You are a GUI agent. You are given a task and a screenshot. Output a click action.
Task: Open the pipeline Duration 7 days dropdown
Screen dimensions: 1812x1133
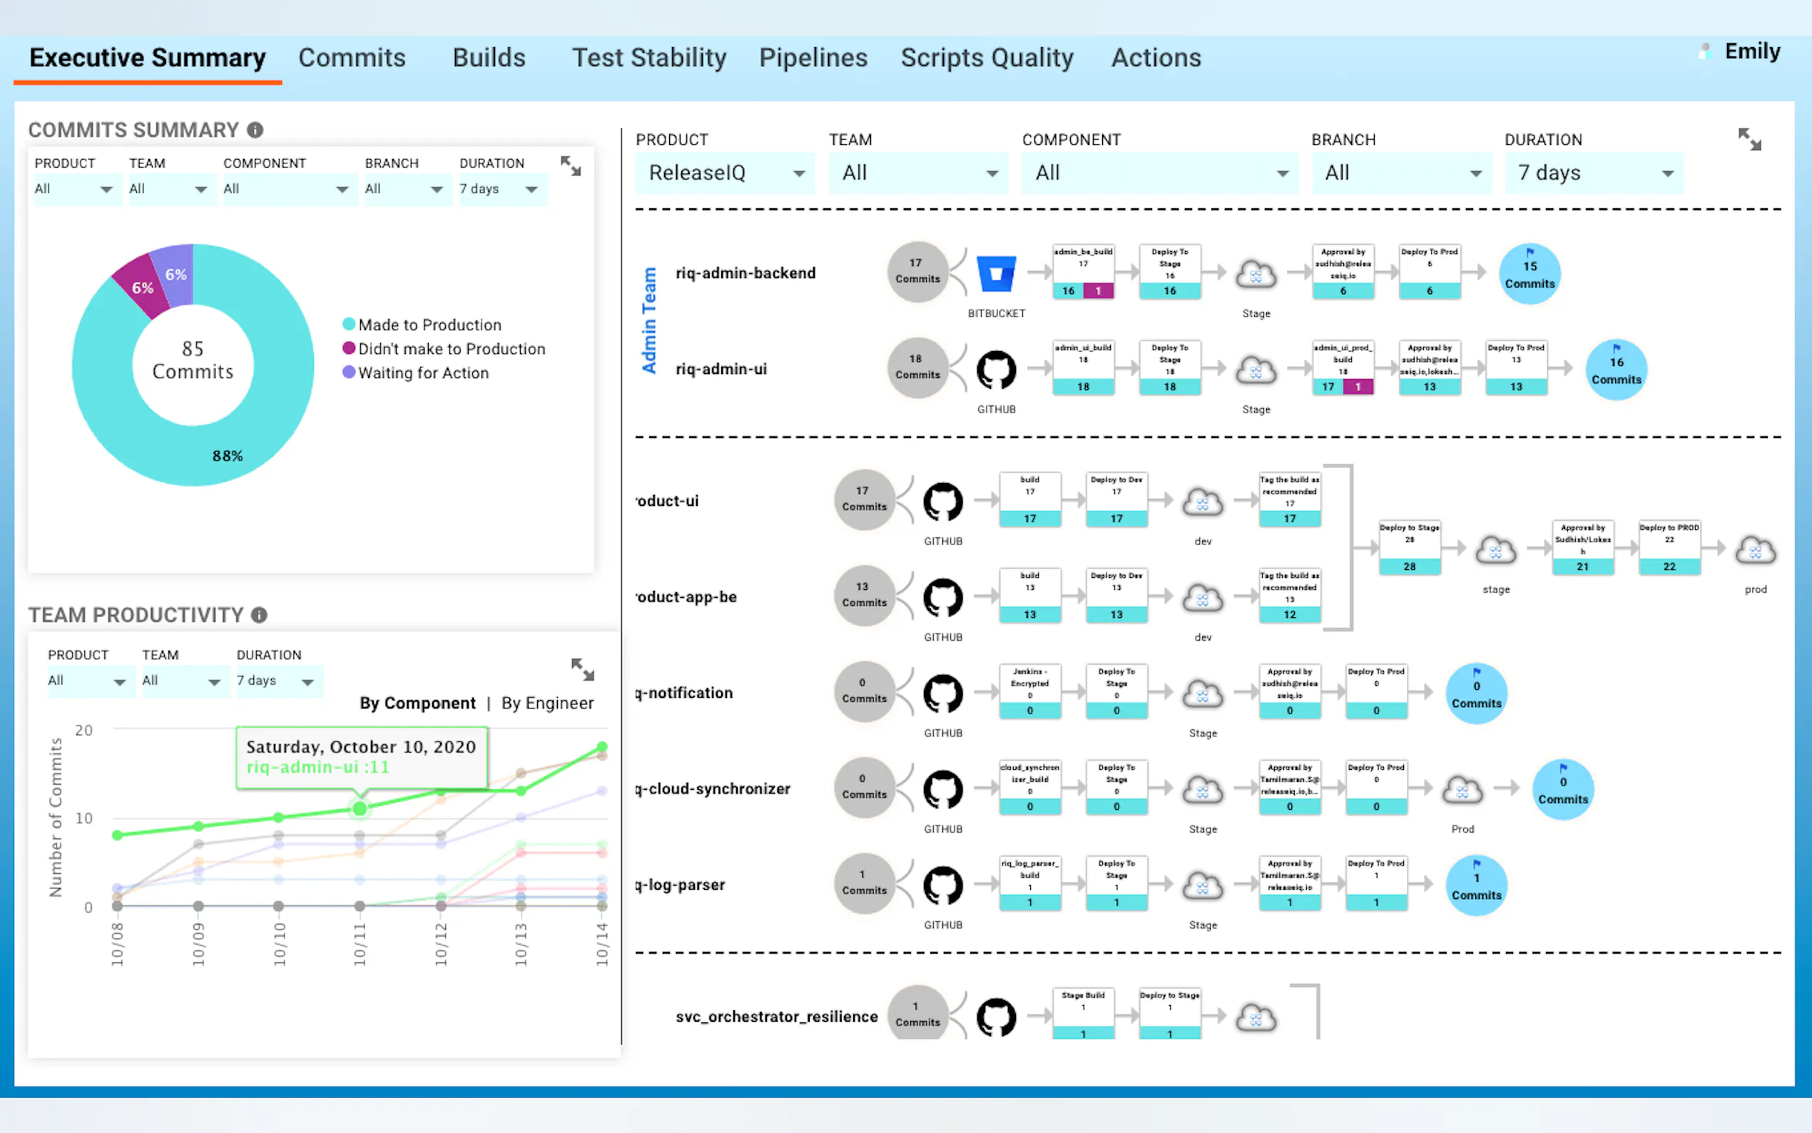(x=1593, y=173)
